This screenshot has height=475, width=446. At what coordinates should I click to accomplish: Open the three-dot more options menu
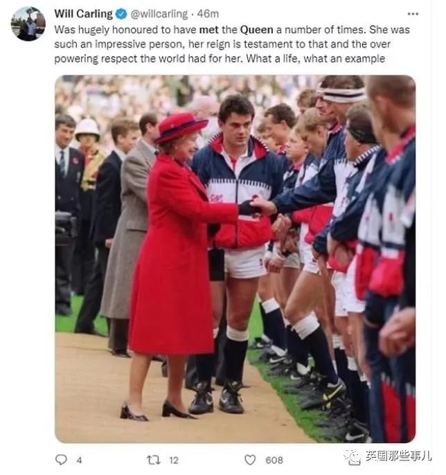click(413, 14)
